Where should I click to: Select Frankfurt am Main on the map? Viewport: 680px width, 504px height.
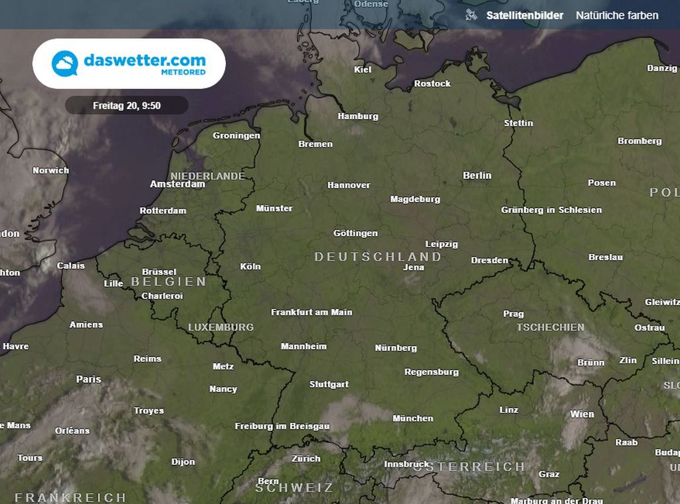[x=313, y=312]
